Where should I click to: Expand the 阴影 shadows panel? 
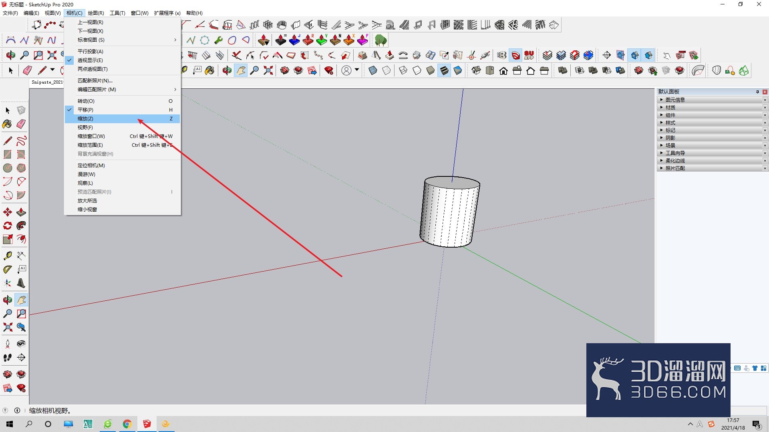(712, 138)
